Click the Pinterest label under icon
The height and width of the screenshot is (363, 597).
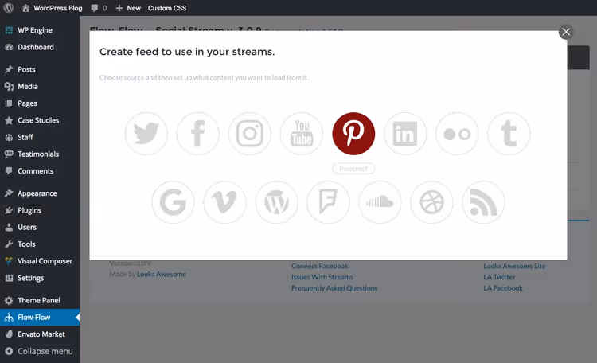[353, 169]
